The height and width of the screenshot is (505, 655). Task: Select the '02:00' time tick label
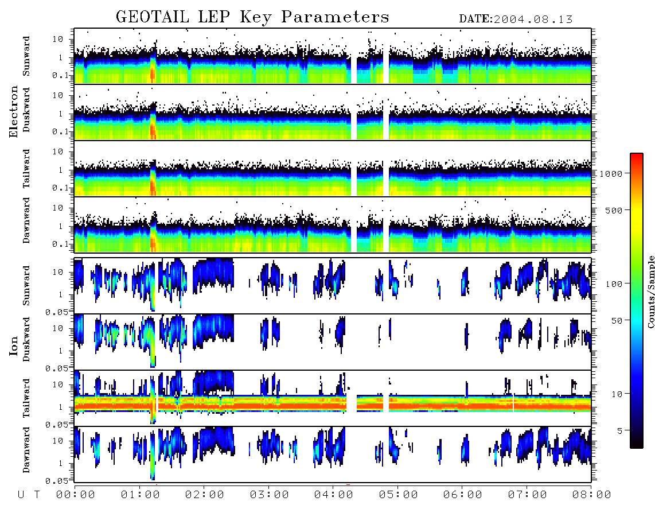click(x=205, y=495)
